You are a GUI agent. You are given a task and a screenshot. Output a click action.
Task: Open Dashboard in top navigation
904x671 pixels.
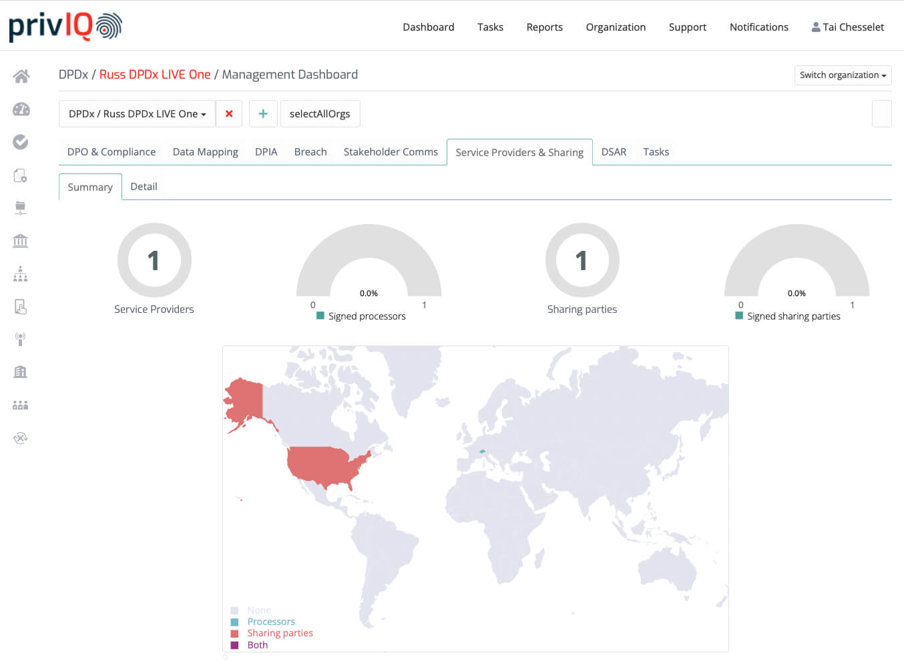tap(429, 27)
